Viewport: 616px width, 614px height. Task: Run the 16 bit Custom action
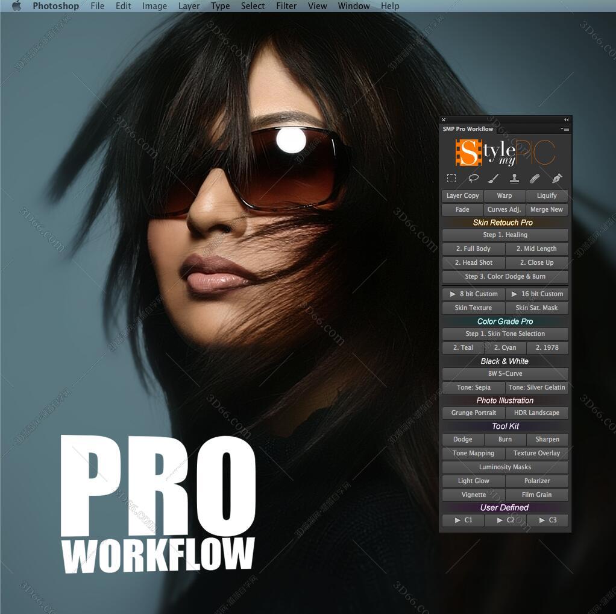536,294
